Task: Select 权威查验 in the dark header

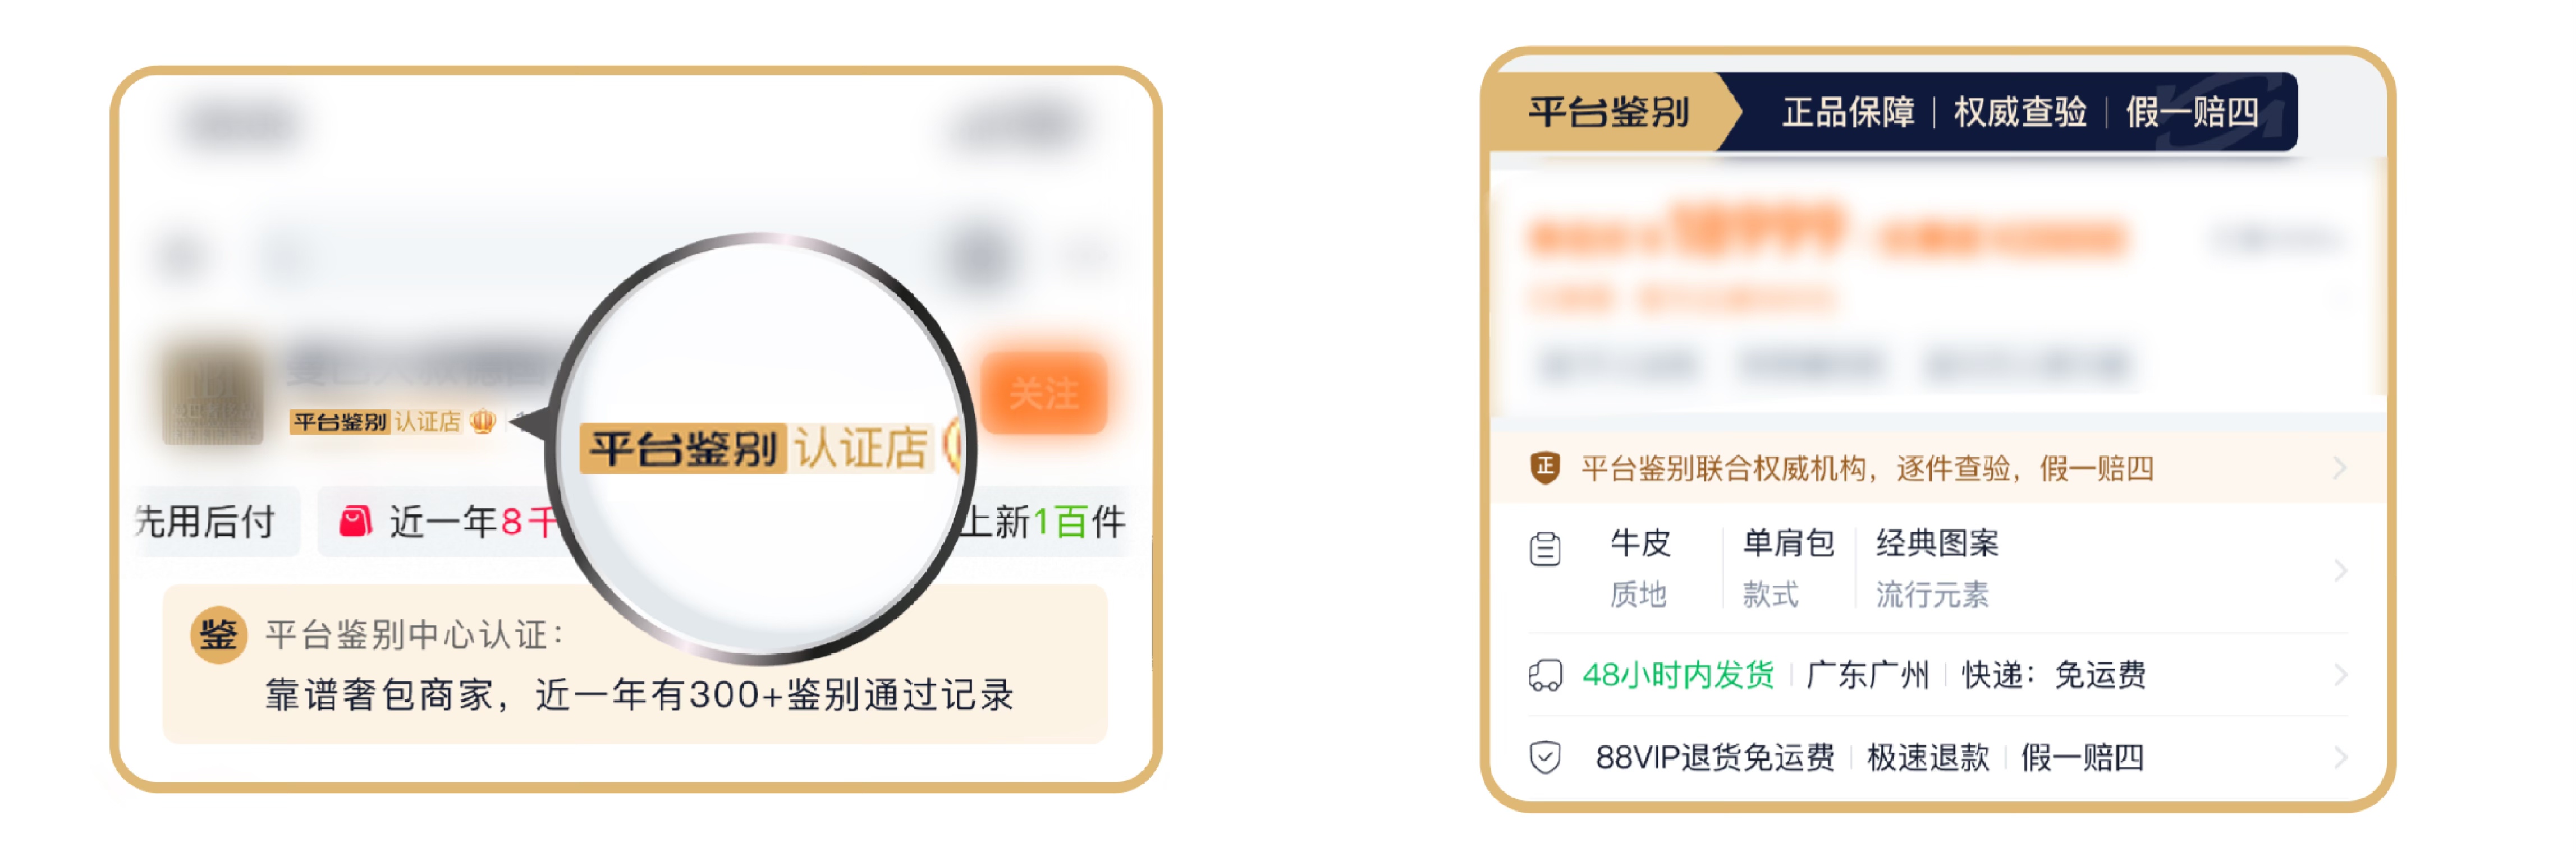Action: coord(2020,112)
